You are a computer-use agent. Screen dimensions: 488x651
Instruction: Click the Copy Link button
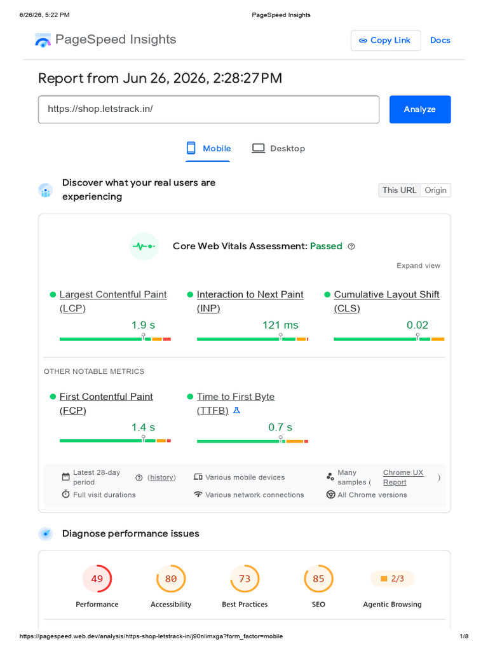pyautogui.click(x=386, y=40)
